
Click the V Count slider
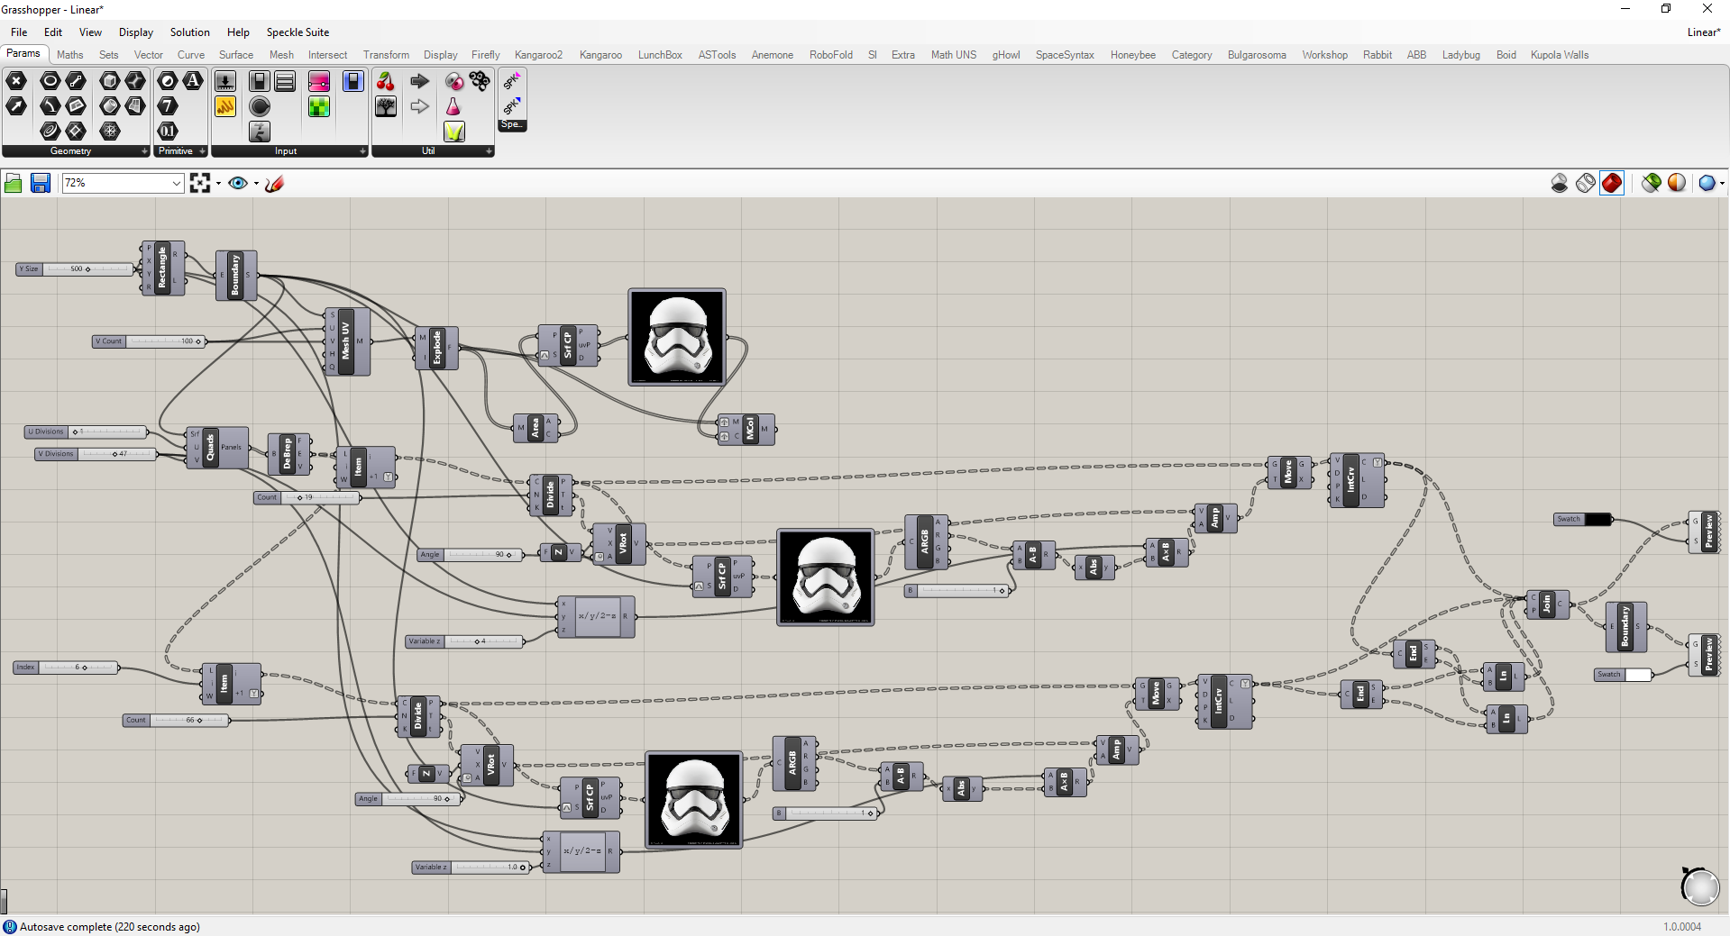pyautogui.click(x=149, y=341)
